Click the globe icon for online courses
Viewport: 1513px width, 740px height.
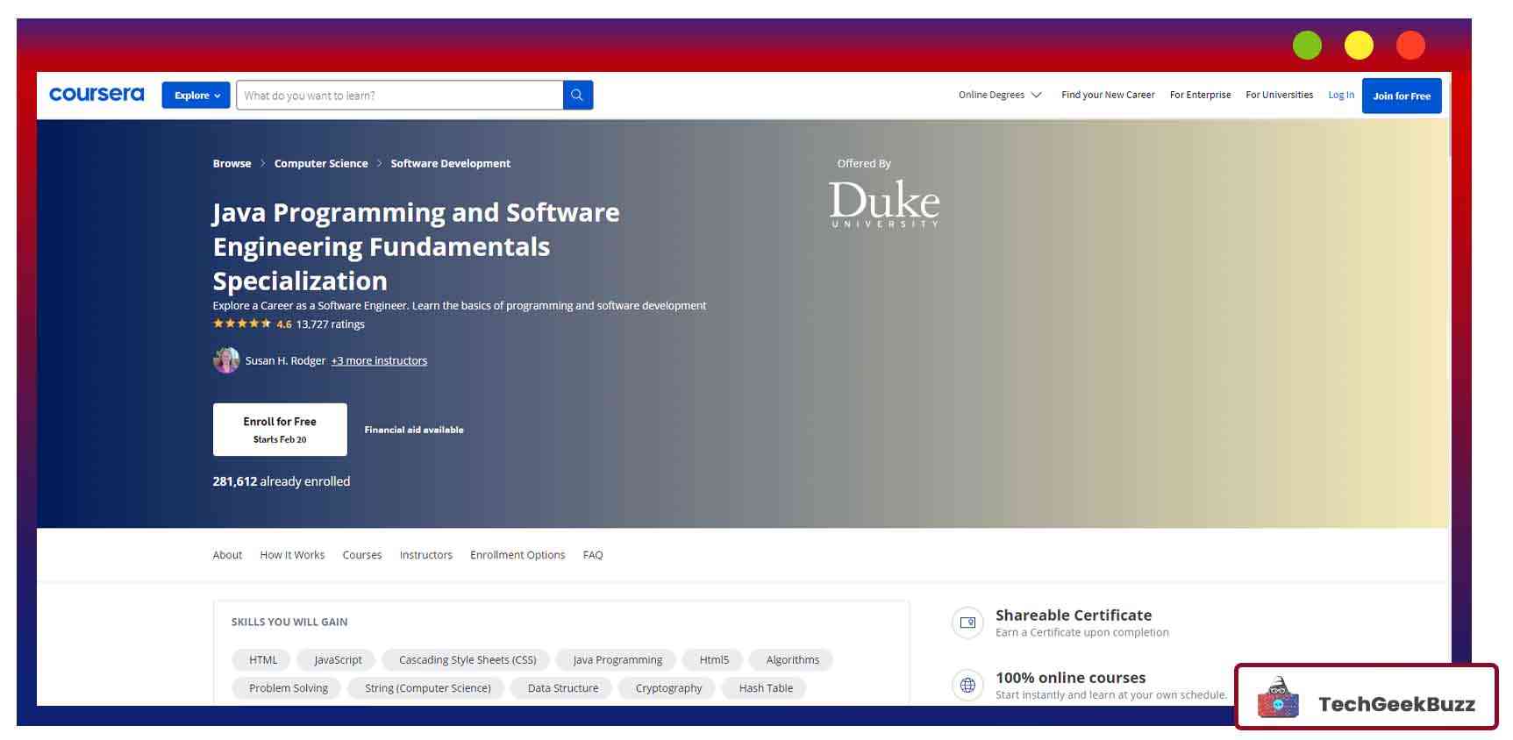tap(967, 685)
